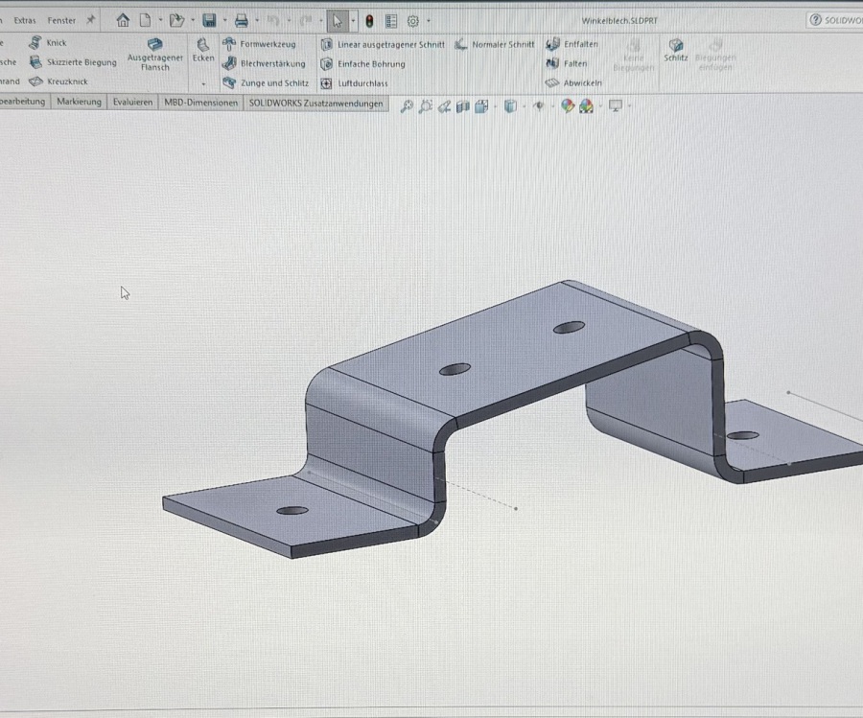Toggle Abwickeln flat pattern view
Viewport: 863px width, 718px height.
coord(573,83)
